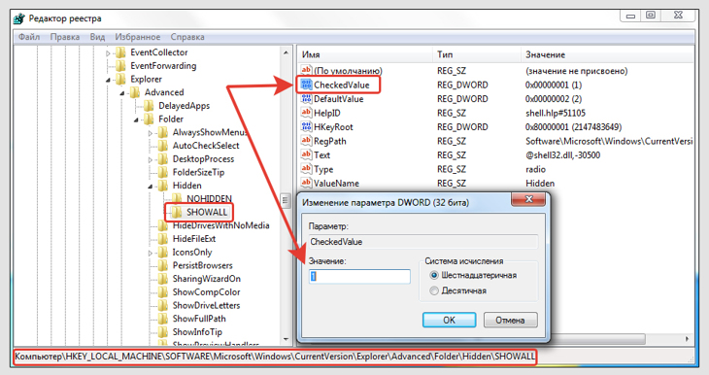Close the DWORD edit dialog
Image resolution: width=709 pixels, height=375 pixels.
(x=528, y=199)
